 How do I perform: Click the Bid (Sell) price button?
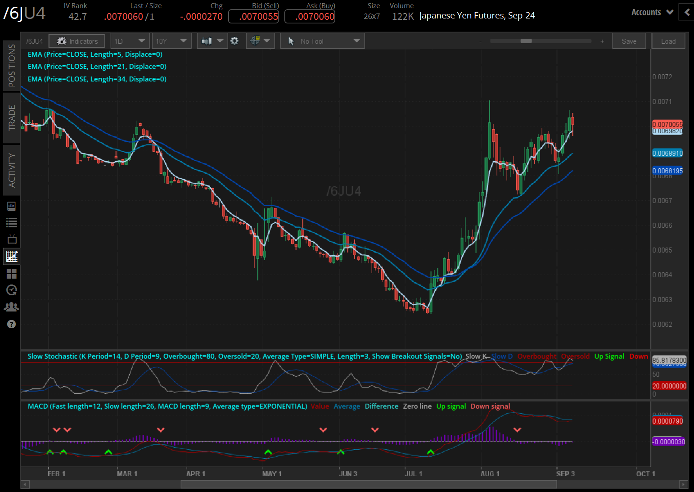coord(253,17)
